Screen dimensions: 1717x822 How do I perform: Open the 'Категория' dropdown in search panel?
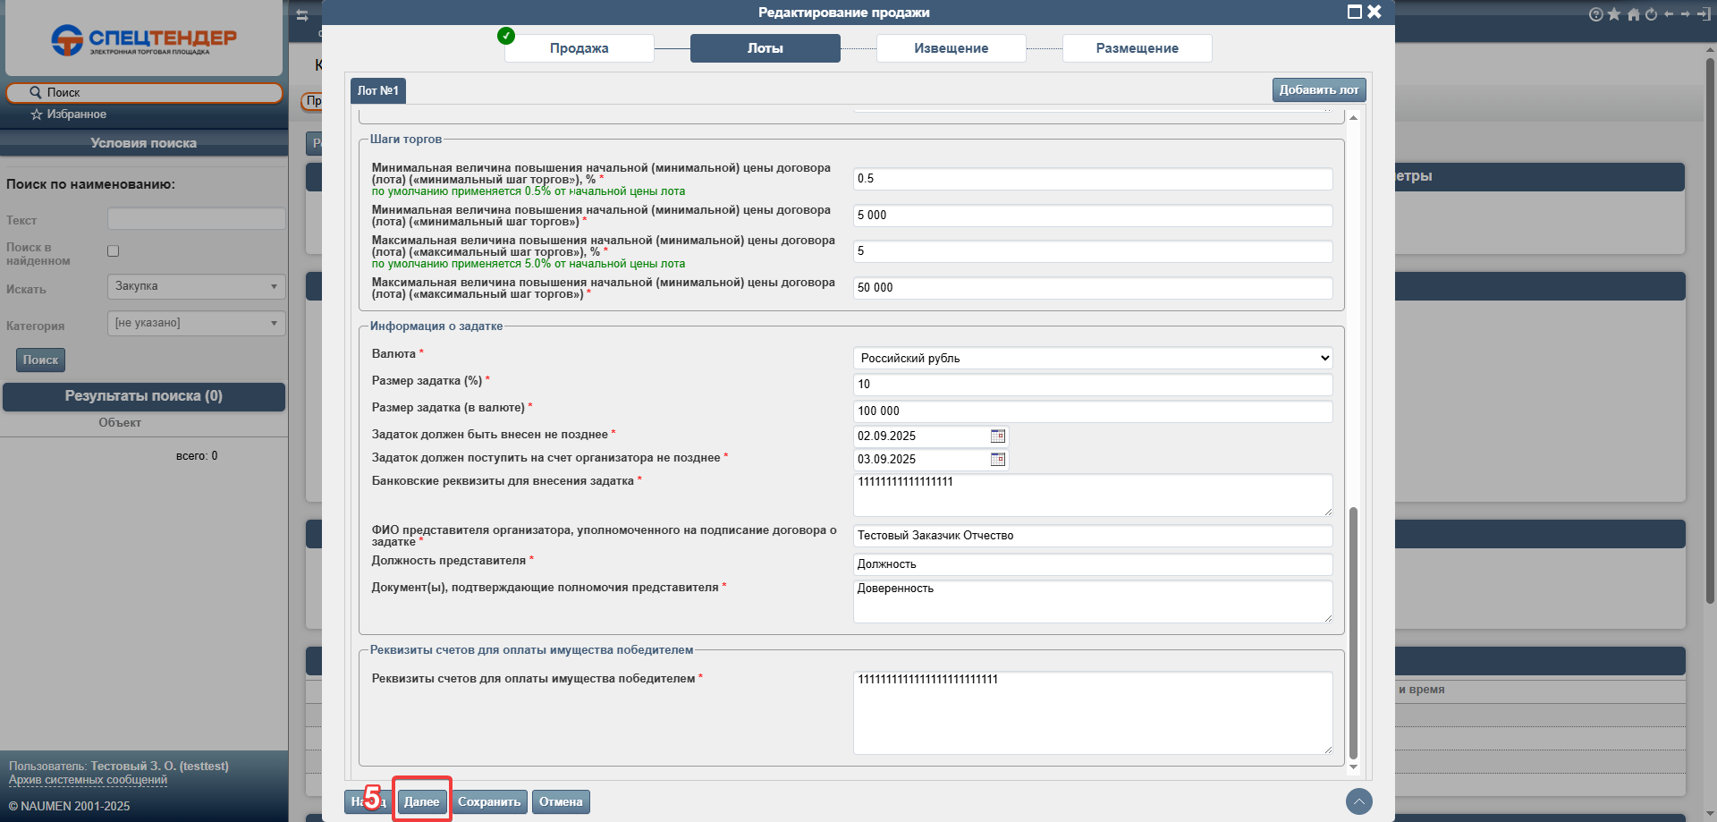click(196, 323)
